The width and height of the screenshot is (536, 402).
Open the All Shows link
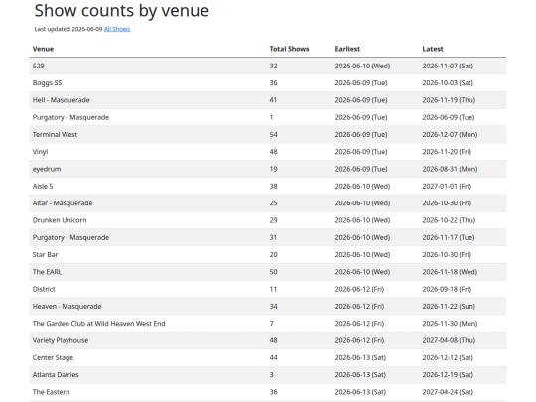117,29
